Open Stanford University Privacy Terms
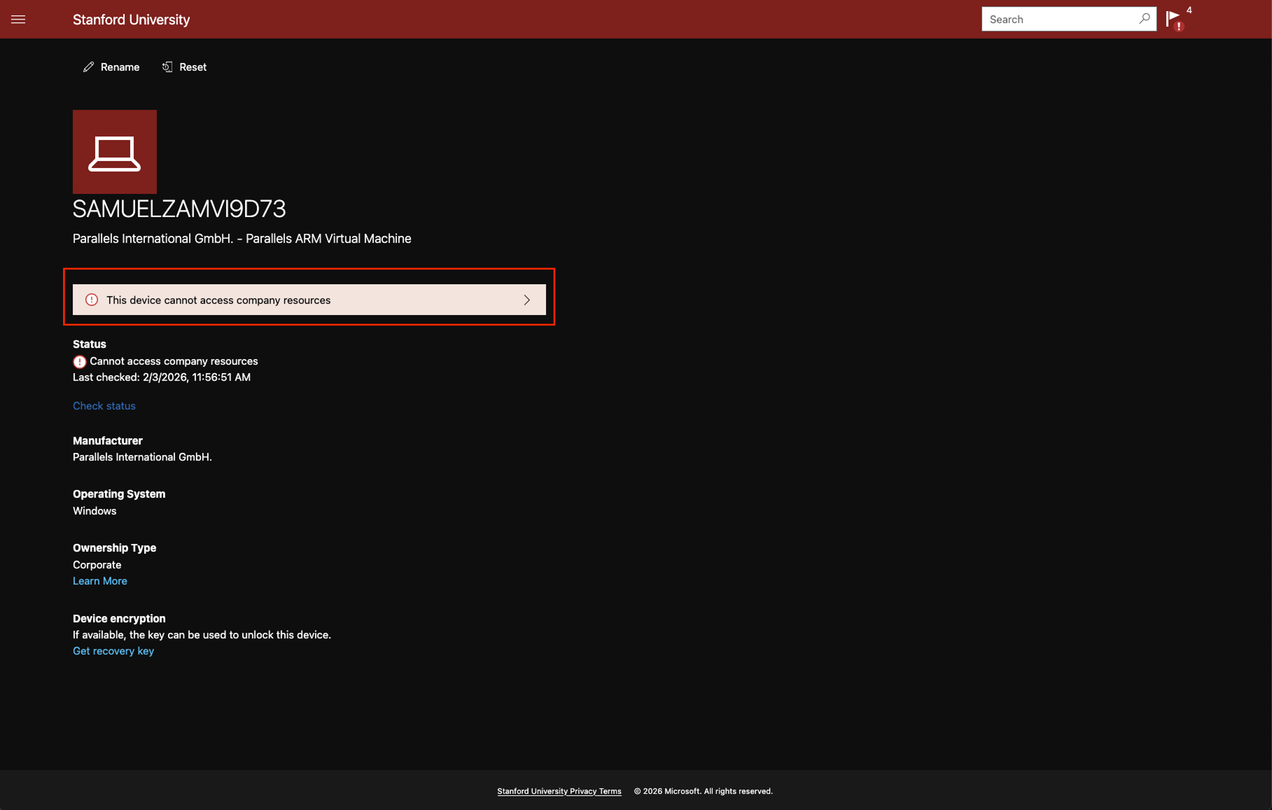The height and width of the screenshot is (810, 1272). tap(559, 791)
